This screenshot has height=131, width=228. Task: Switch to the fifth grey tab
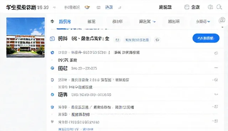pyautogui.click(x=174, y=21)
